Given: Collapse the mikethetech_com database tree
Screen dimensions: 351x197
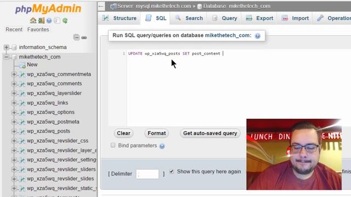Looking at the screenshot, I should pyautogui.click(x=6, y=57).
